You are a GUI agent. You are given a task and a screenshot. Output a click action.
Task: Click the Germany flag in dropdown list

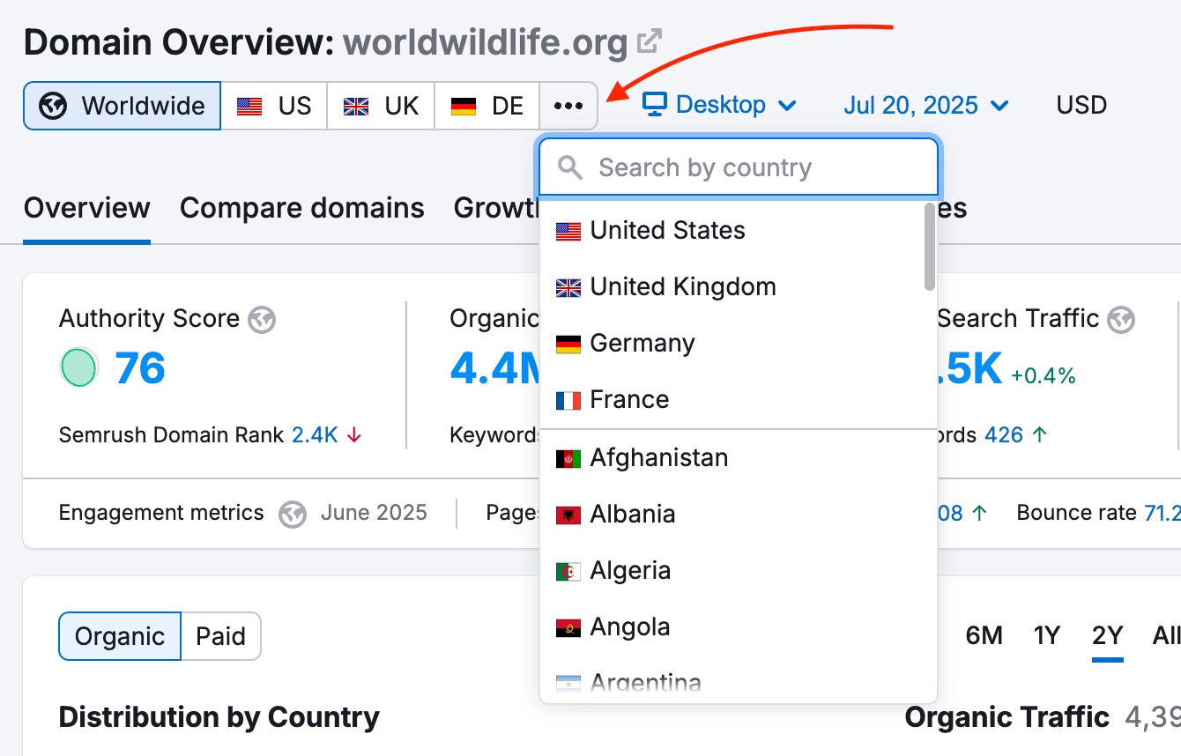pyautogui.click(x=568, y=345)
